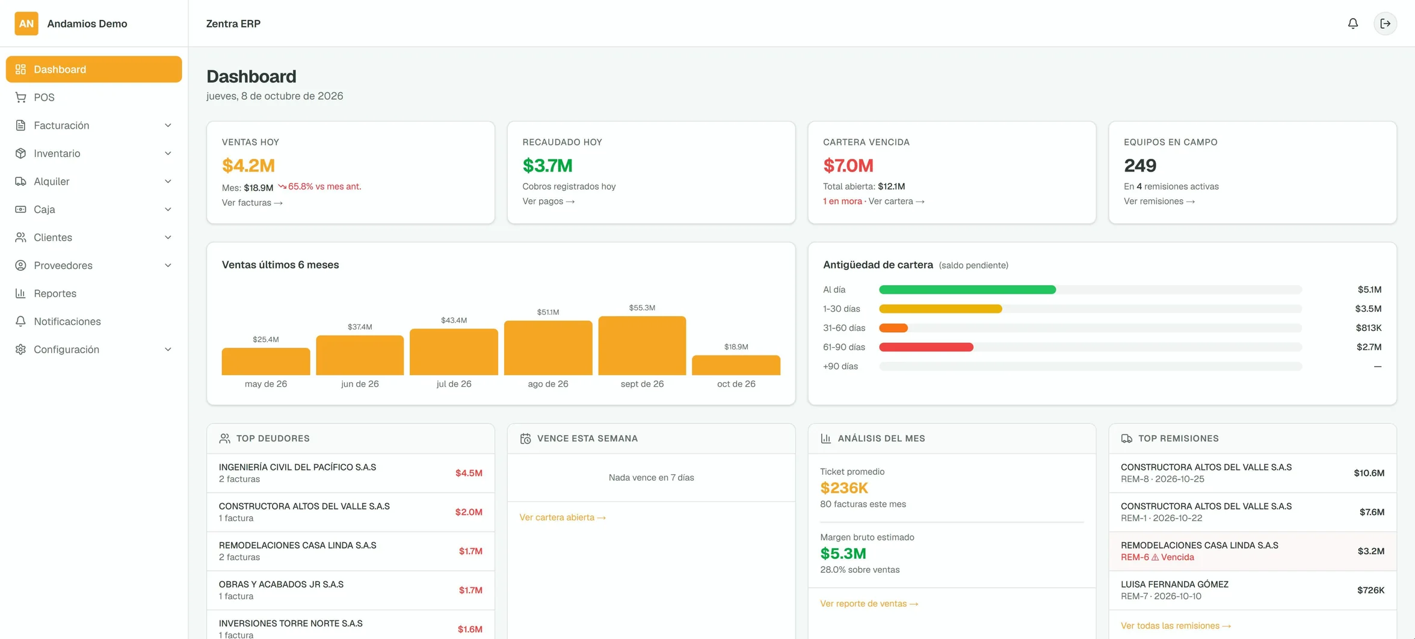
Task: Expand the Inventario submenu chevron
Action: click(x=168, y=153)
